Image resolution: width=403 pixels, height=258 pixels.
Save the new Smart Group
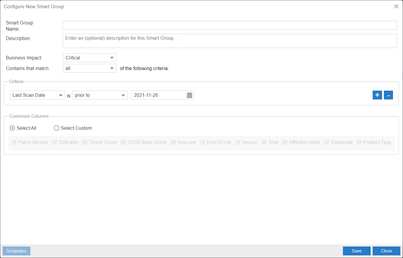pos(356,251)
